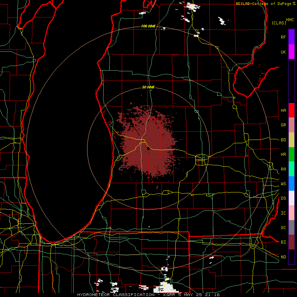Click the Hydrometeor Classification KGRR timestamp caption
This screenshot has height=297, width=297.
pos(148,295)
